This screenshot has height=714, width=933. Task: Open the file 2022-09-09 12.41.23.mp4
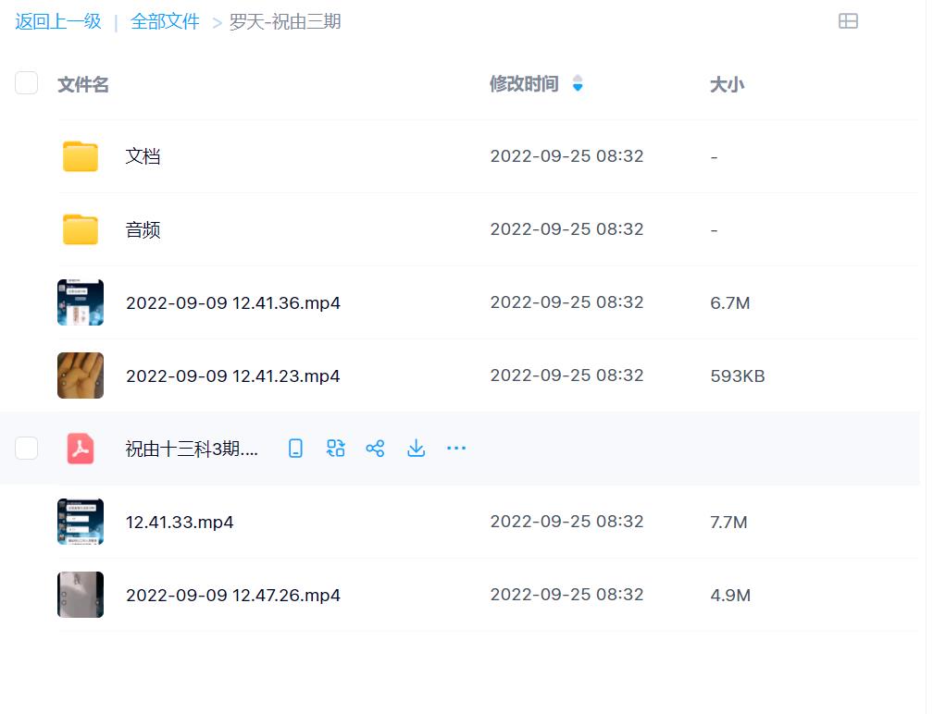coord(232,375)
